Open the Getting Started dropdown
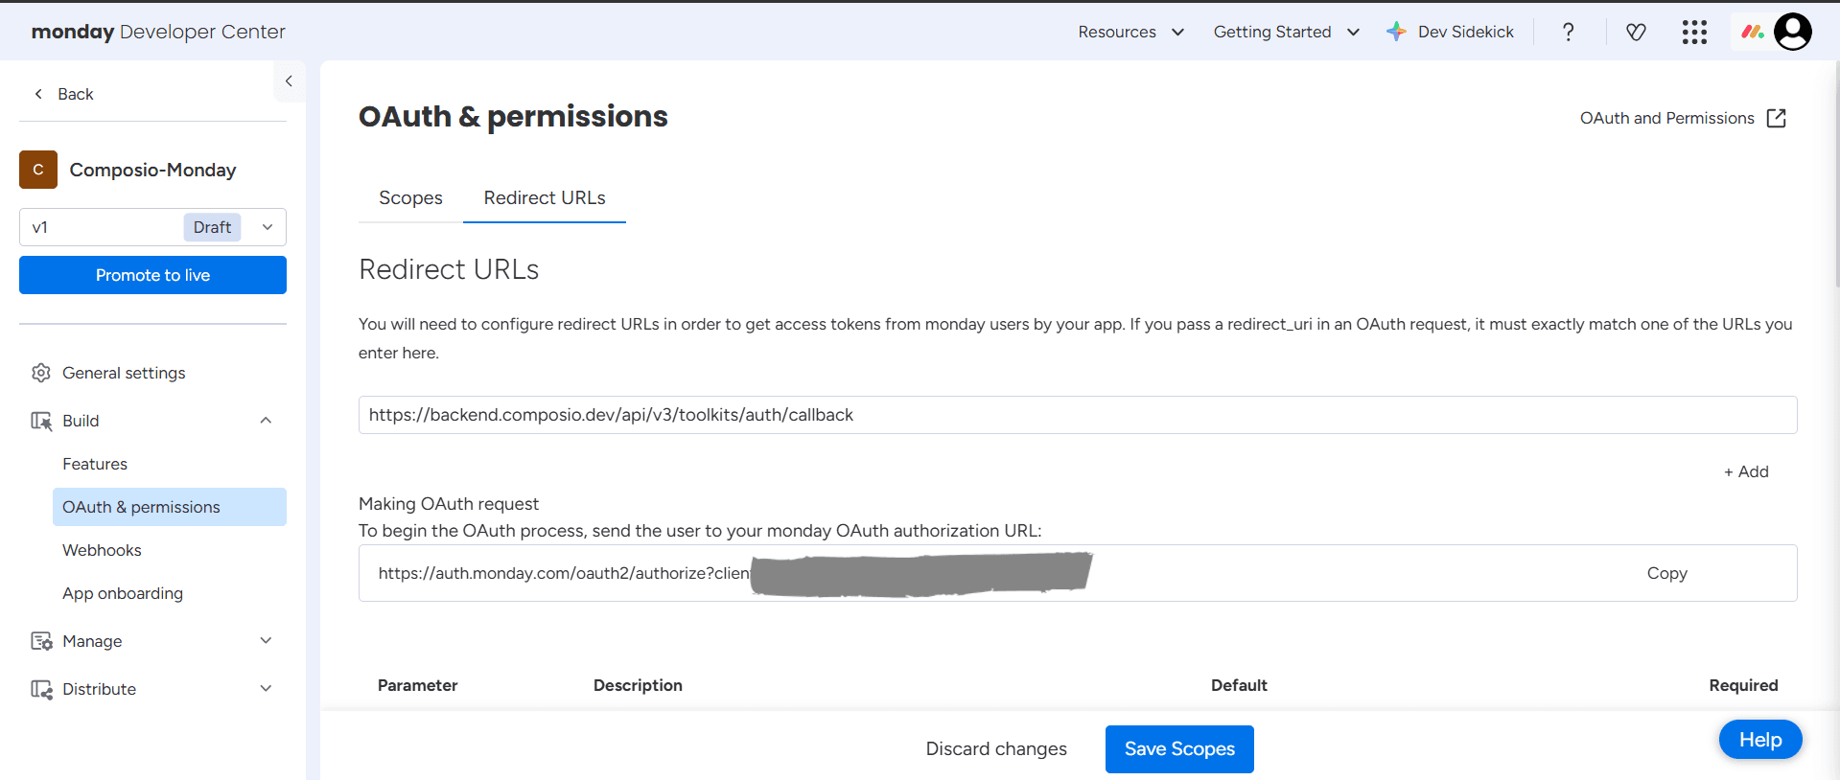Screen dimensions: 1840x780 (x=1287, y=32)
